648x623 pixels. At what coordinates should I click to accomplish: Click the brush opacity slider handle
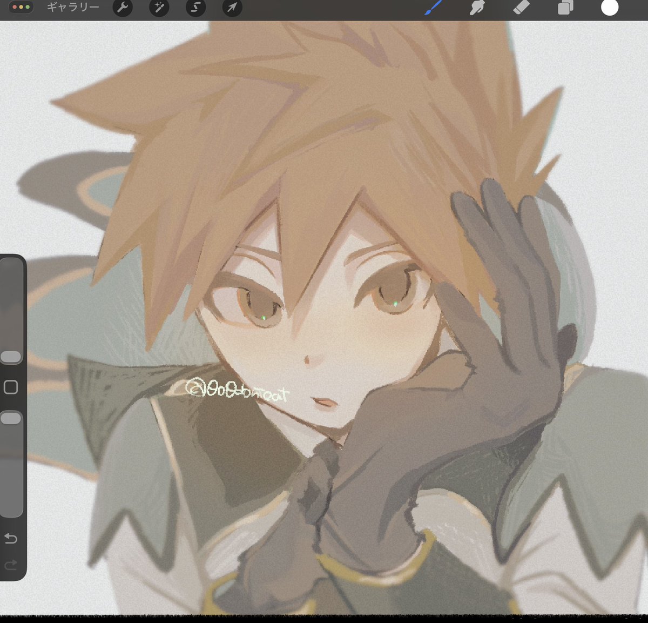click(x=11, y=418)
